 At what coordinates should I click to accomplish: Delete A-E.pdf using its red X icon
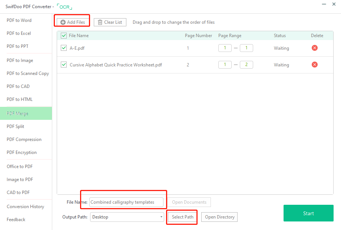pyautogui.click(x=314, y=48)
